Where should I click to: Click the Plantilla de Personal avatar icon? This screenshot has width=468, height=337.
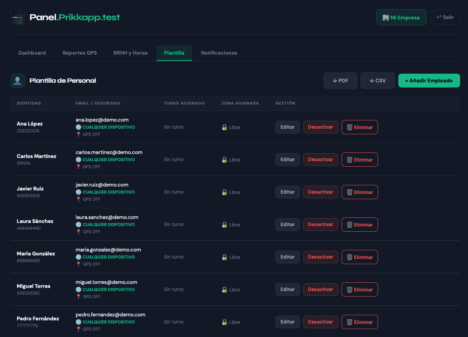click(18, 81)
